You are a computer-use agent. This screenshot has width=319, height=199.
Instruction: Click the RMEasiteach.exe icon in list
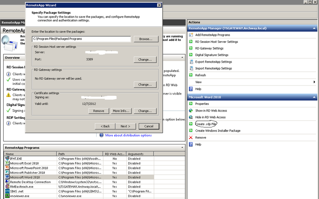(x=7, y=186)
